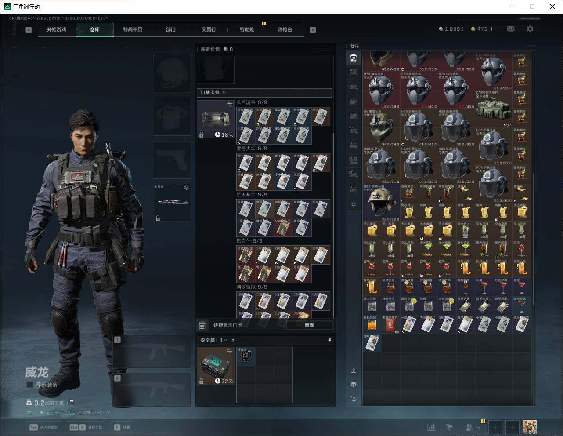Viewport: 563px width, 436px height.
Task: Click the player avatar in bottom-right
Action: click(x=529, y=427)
